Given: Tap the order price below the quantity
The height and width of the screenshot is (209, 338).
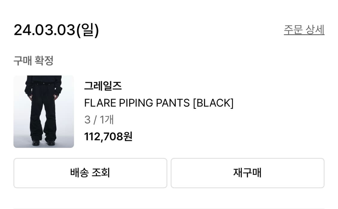Looking at the screenshot, I should click(x=108, y=137).
